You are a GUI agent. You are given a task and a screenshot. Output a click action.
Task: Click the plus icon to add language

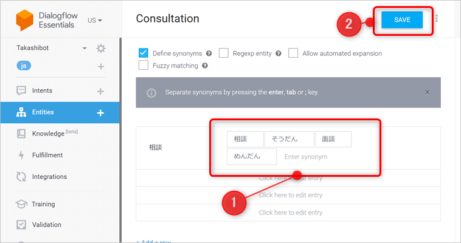(101, 67)
